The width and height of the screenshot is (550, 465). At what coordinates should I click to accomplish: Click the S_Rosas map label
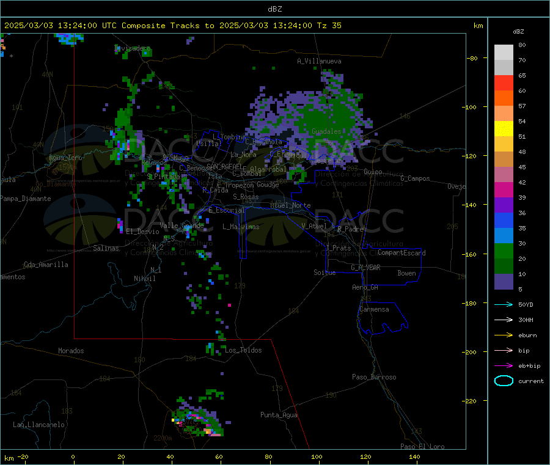tap(246, 197)
